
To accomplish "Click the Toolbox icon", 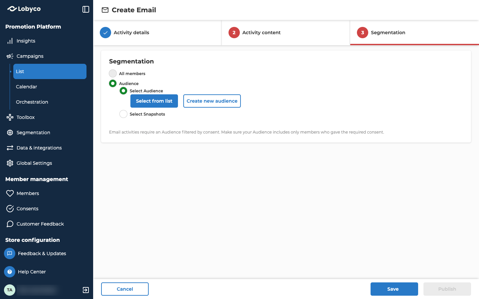I will tap(10, 117).
